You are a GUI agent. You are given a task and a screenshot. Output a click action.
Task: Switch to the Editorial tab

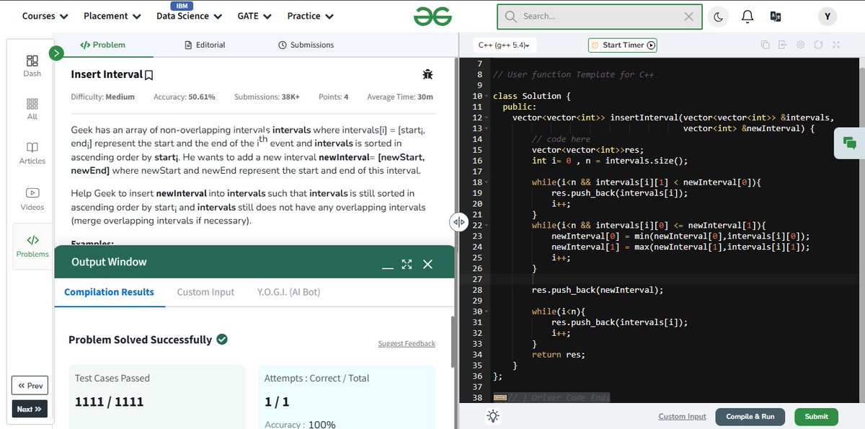pyautogui.click(x=205, y=45)
